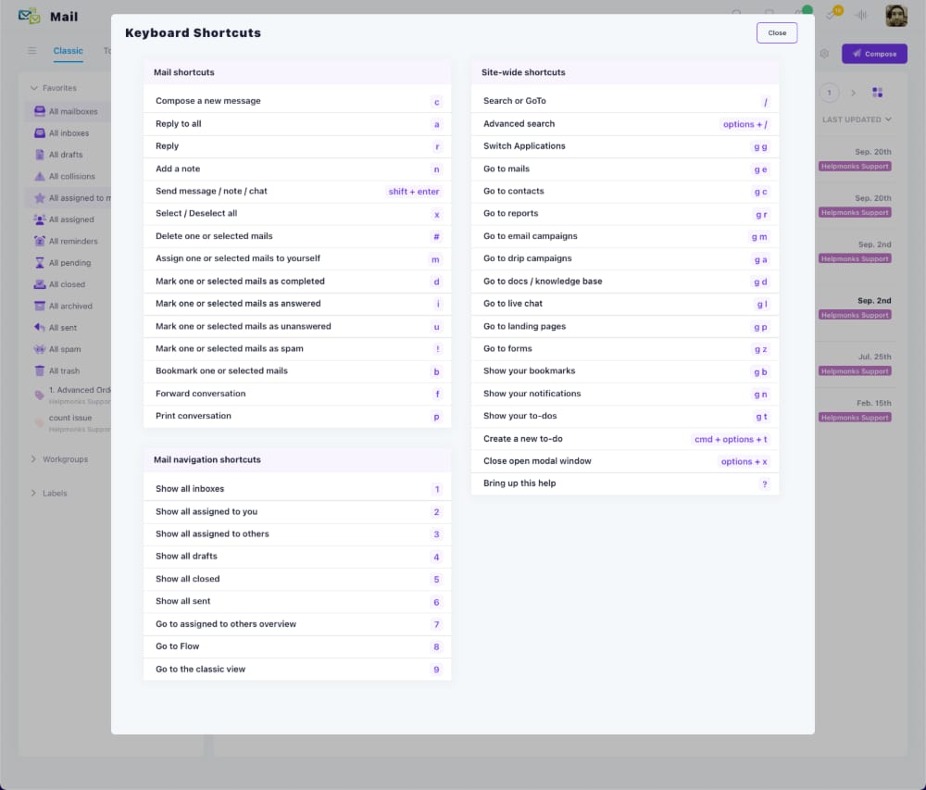Image resolution: width=926 pixels, height=790 pixels.
Task: Click 'shift + enter' shortcut key label
Action: [x=413, y=192]
